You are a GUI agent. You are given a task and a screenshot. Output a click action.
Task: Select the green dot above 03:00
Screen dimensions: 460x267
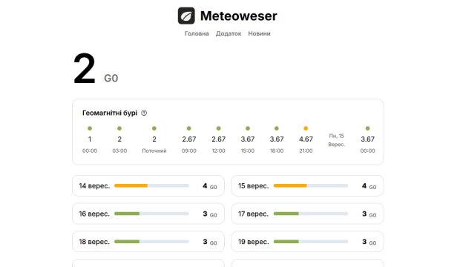point(119,128)
